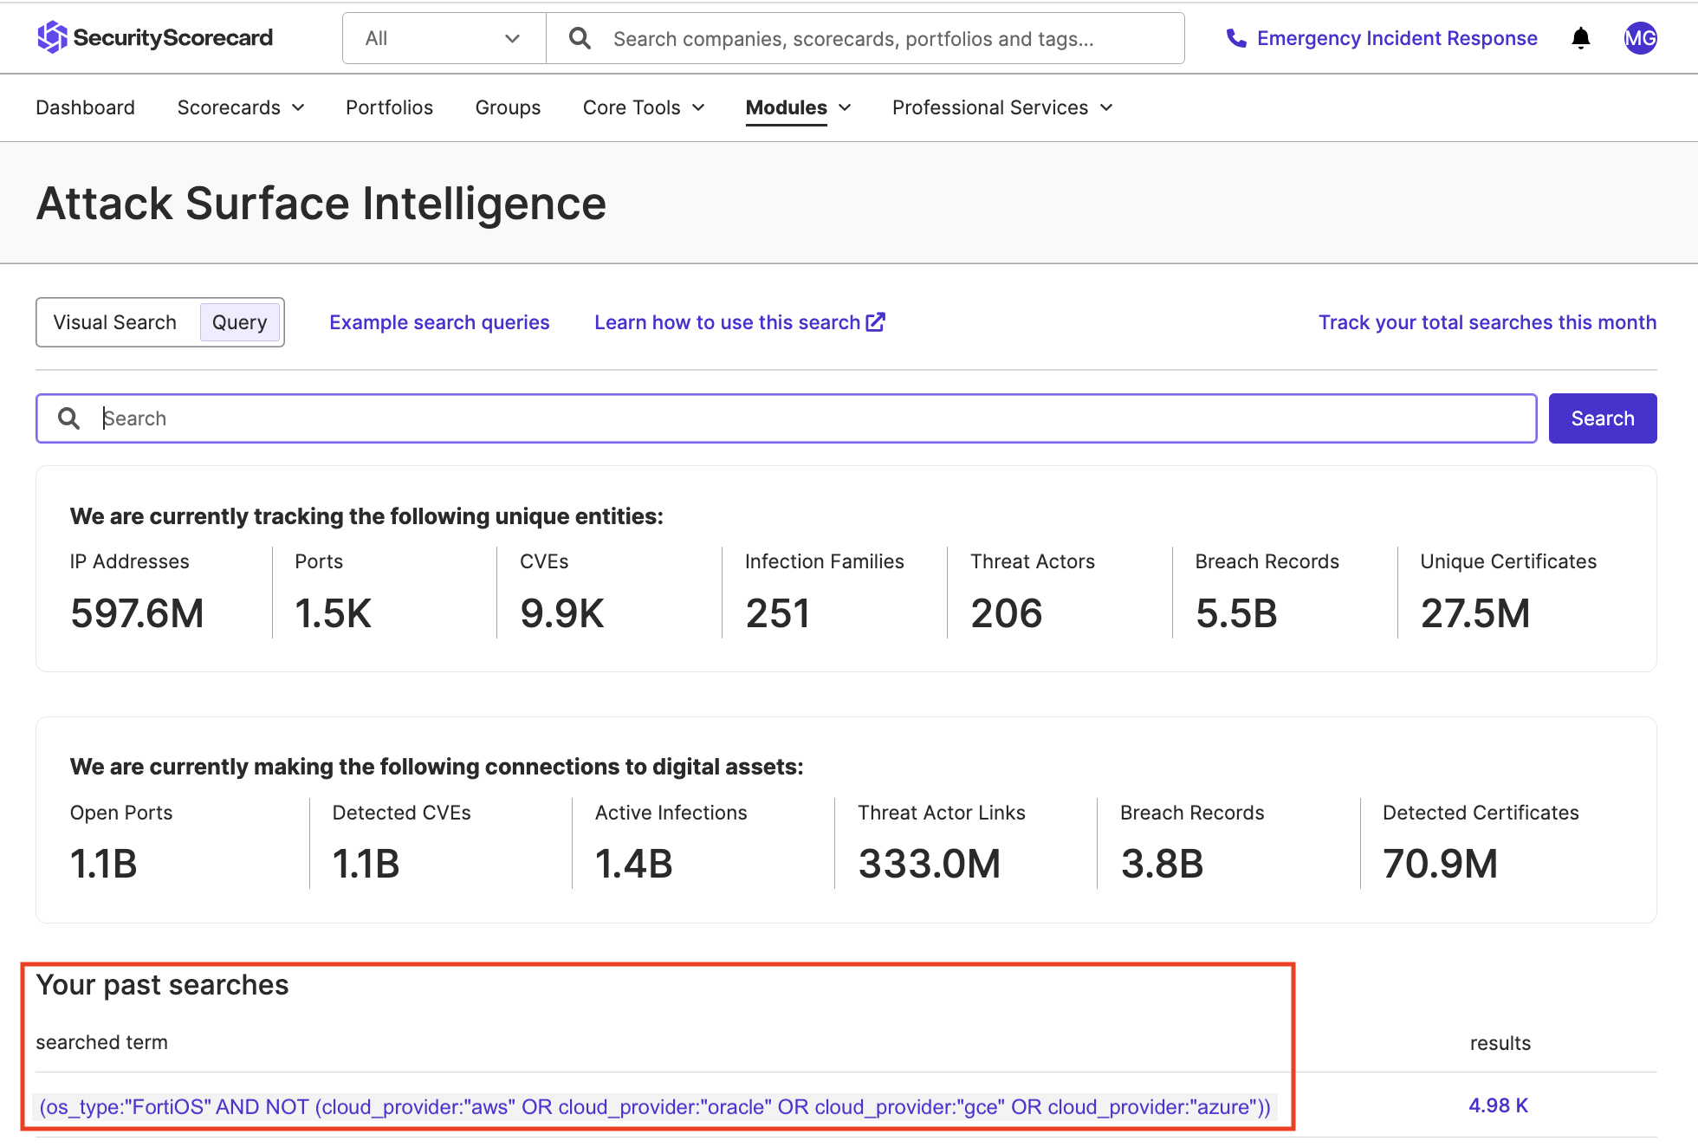Click the Unique Certificates 27.5M value
This screenshot has height=1147, width=1698.
[1475, 613]
